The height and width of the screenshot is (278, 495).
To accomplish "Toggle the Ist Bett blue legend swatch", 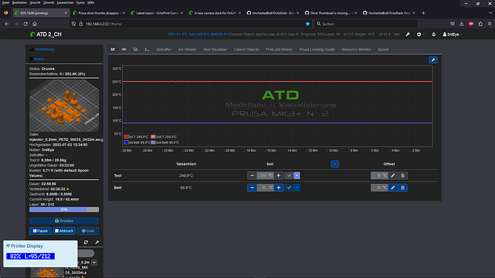I will point(126,143).
